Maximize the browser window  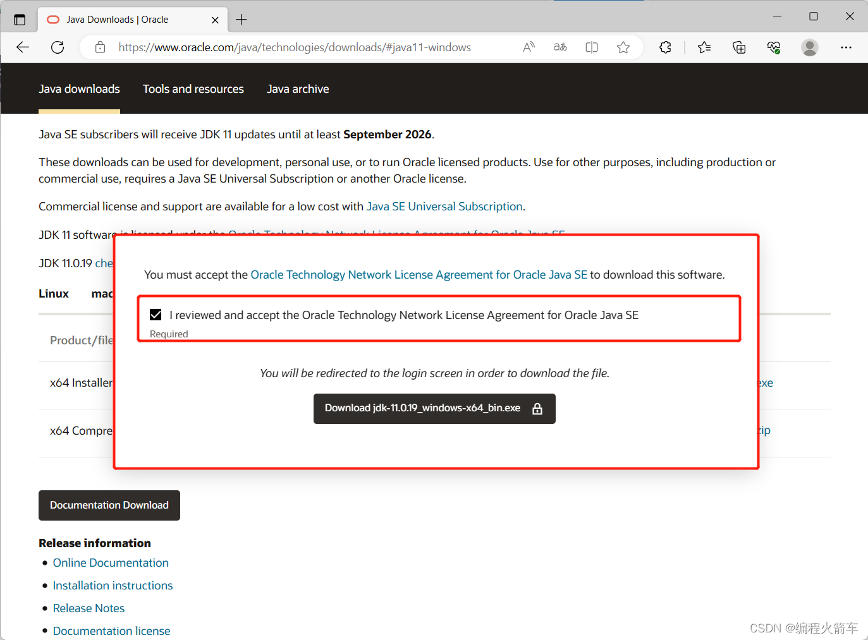[814, 16]
